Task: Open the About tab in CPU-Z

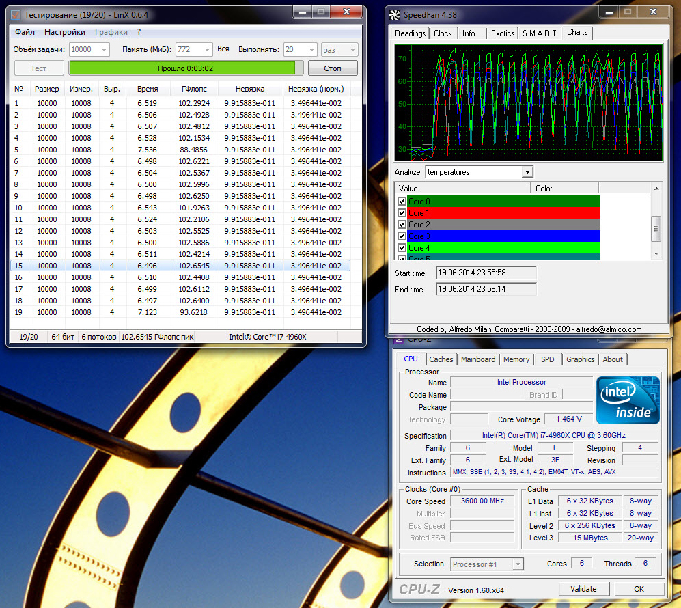Action: (613, 359)
